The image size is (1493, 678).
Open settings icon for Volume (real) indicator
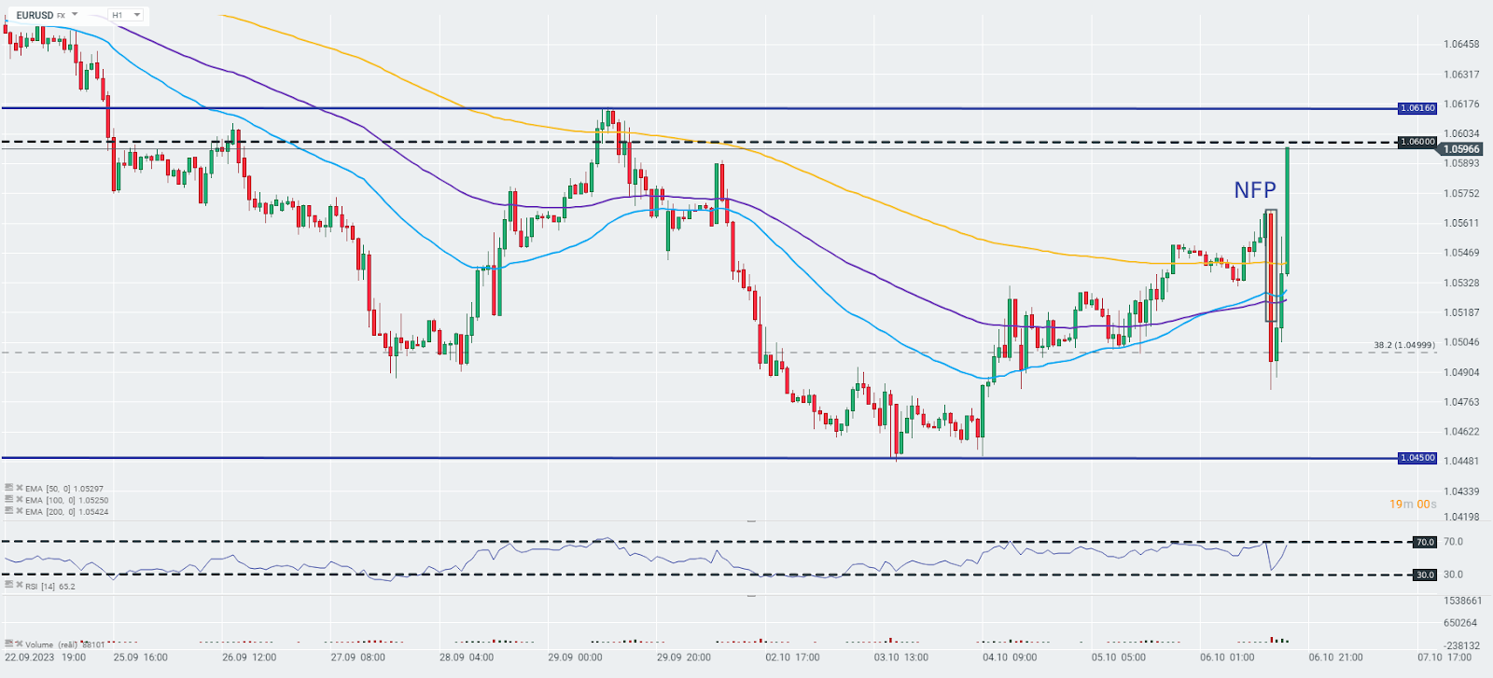(x=8, y=643)
